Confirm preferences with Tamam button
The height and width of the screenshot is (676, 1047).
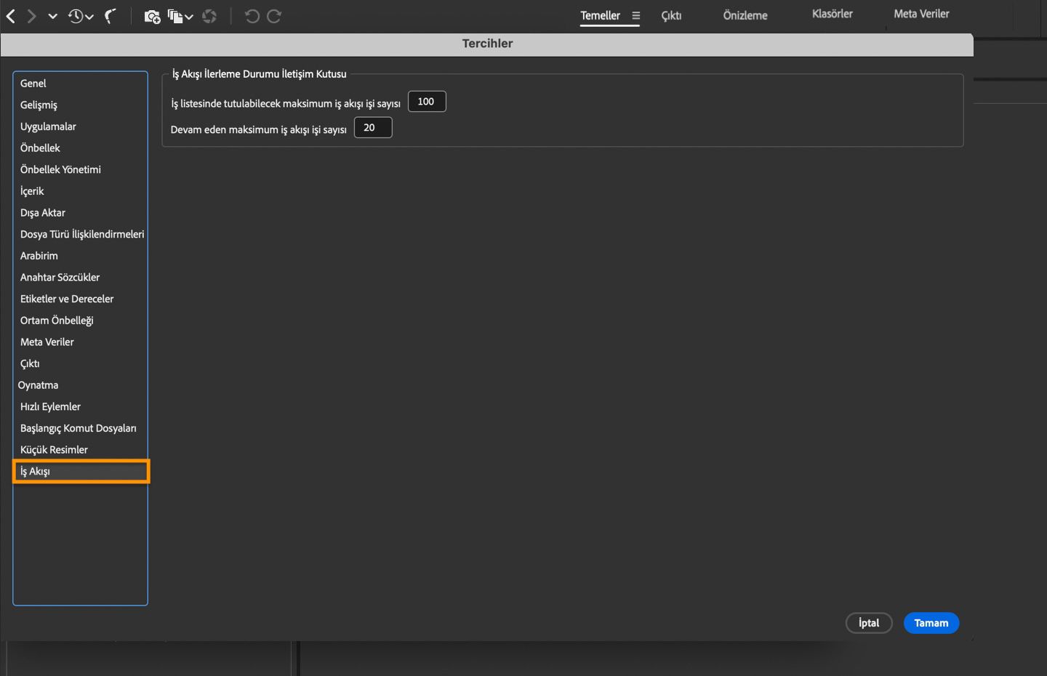click(931, 623)
